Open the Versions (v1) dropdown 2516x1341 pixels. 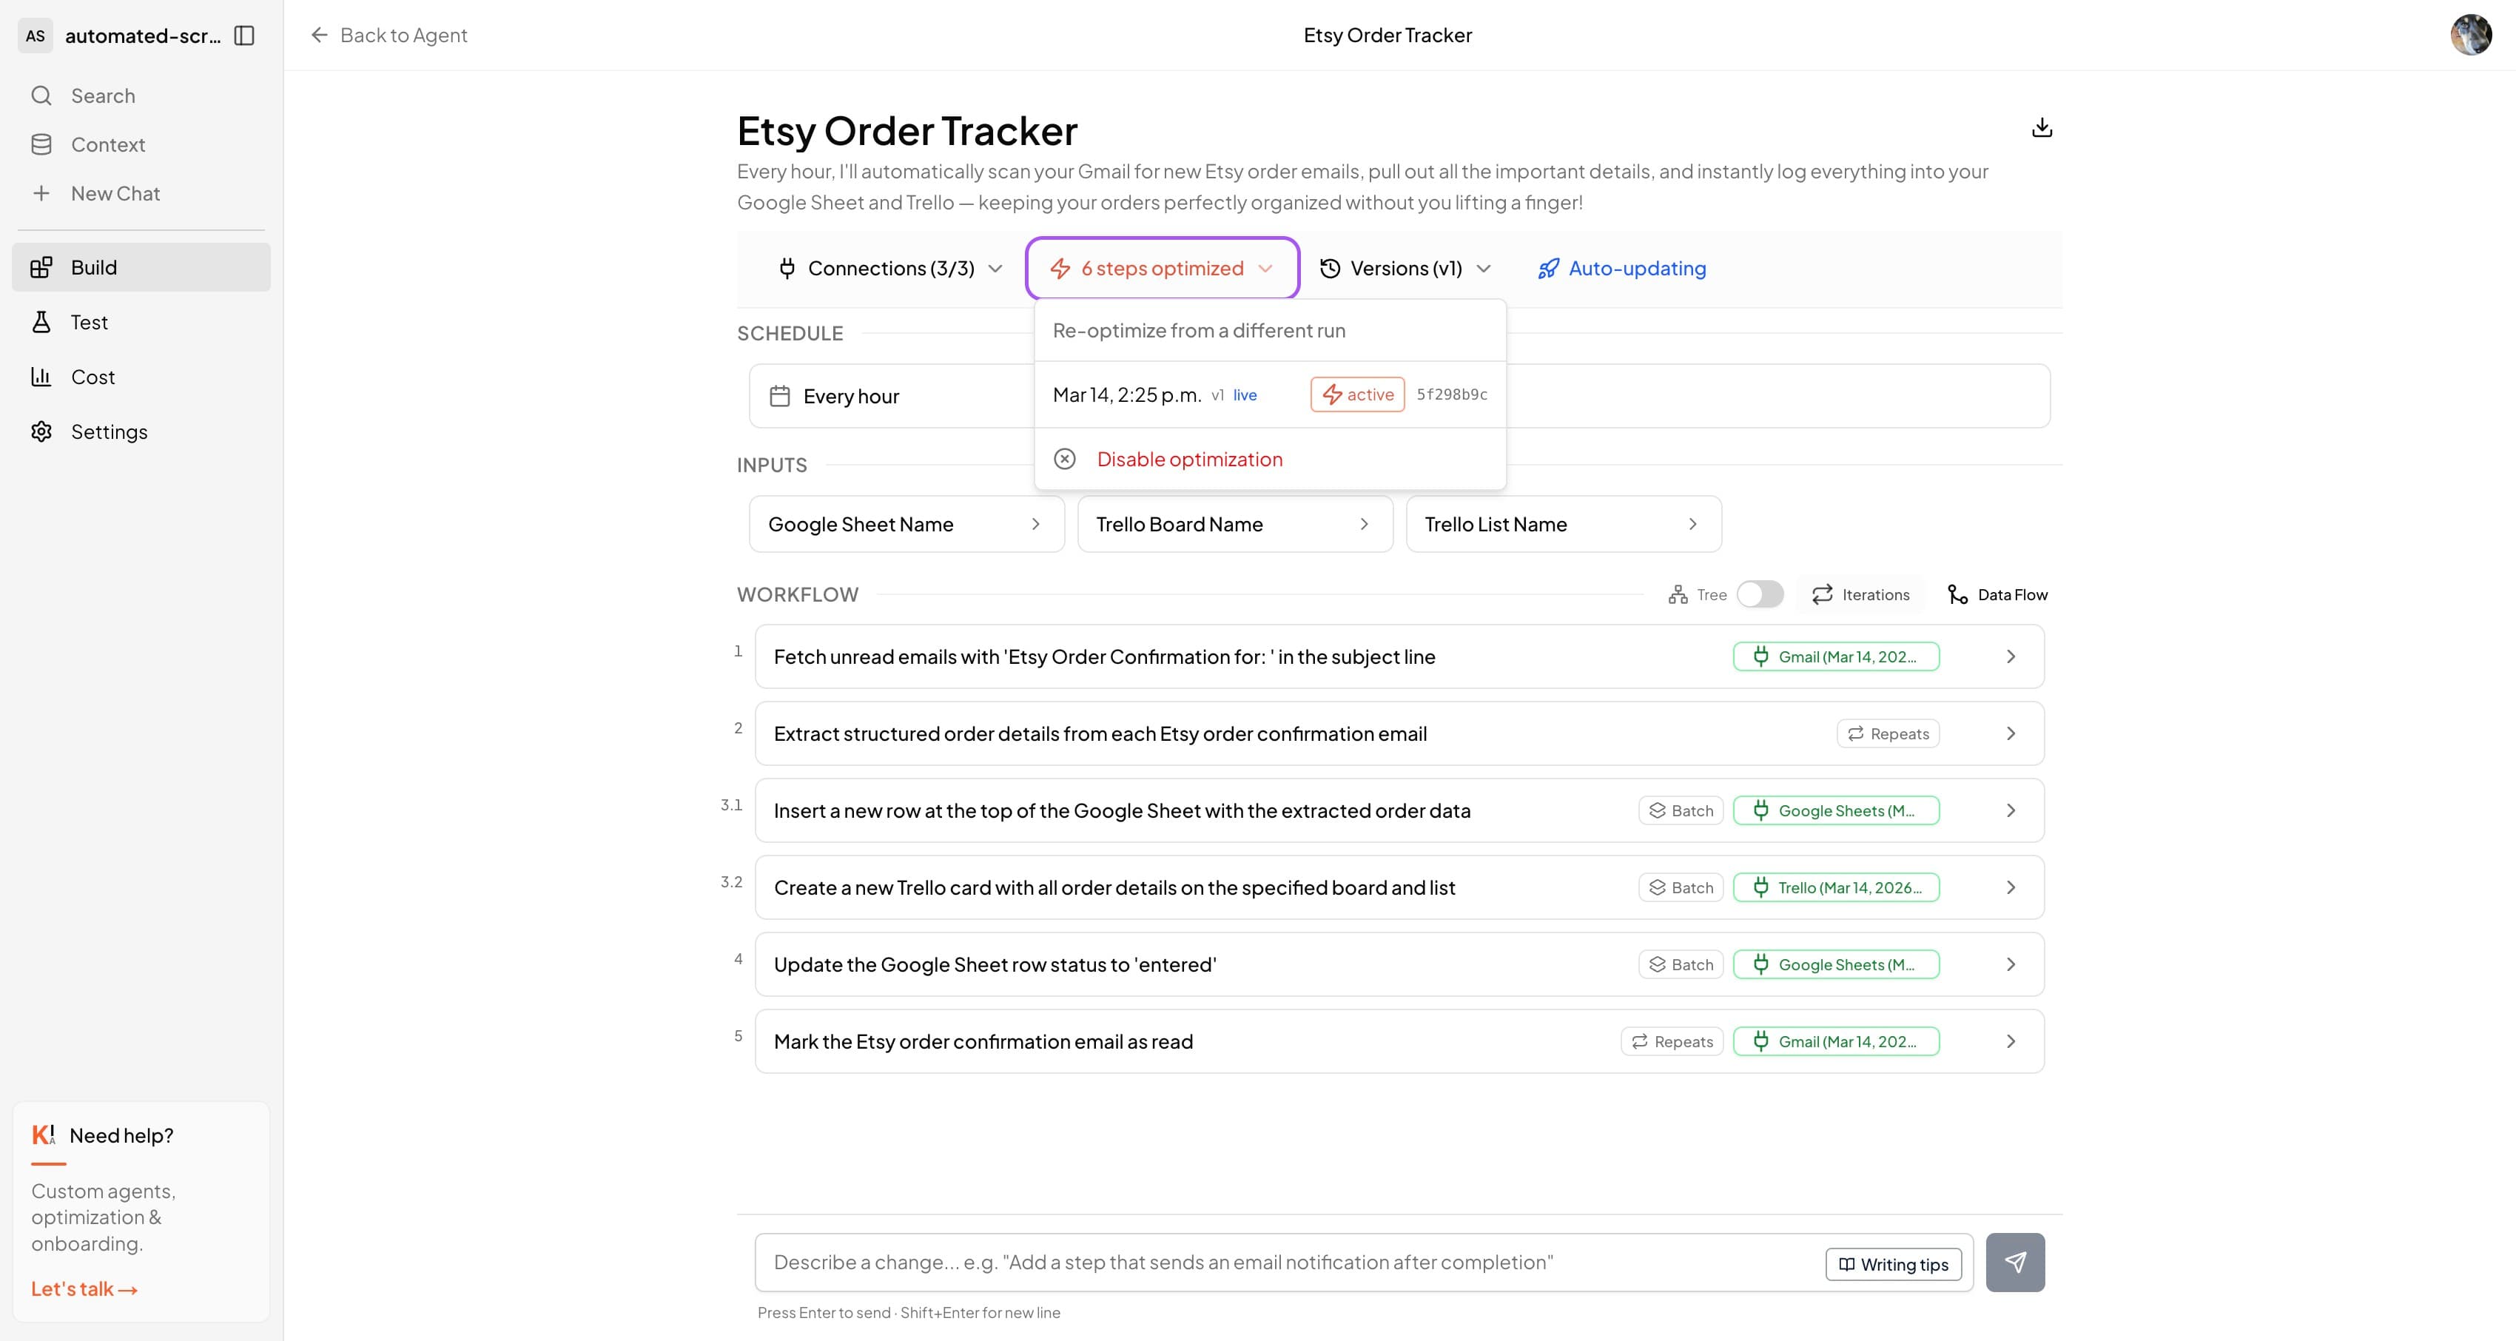[1405, 269]
